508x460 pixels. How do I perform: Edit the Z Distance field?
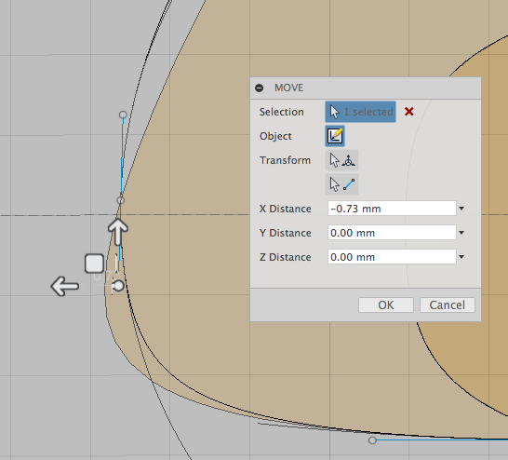392,257
